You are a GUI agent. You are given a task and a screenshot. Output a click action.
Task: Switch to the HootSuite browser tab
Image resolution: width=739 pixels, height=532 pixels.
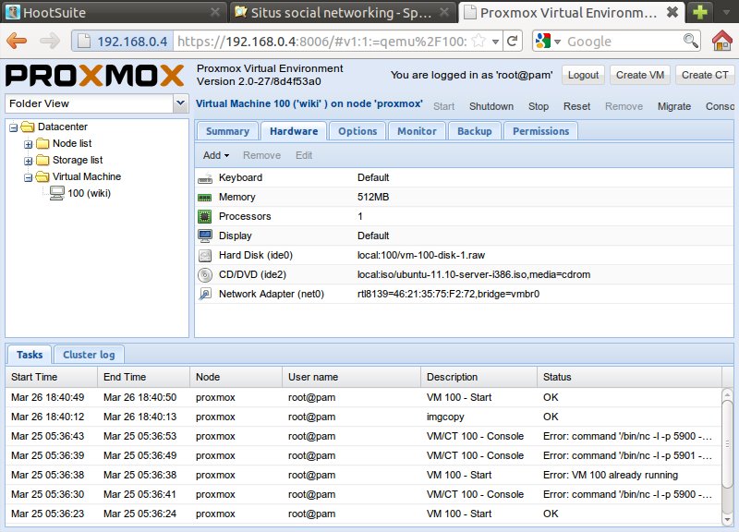(115, 12)
